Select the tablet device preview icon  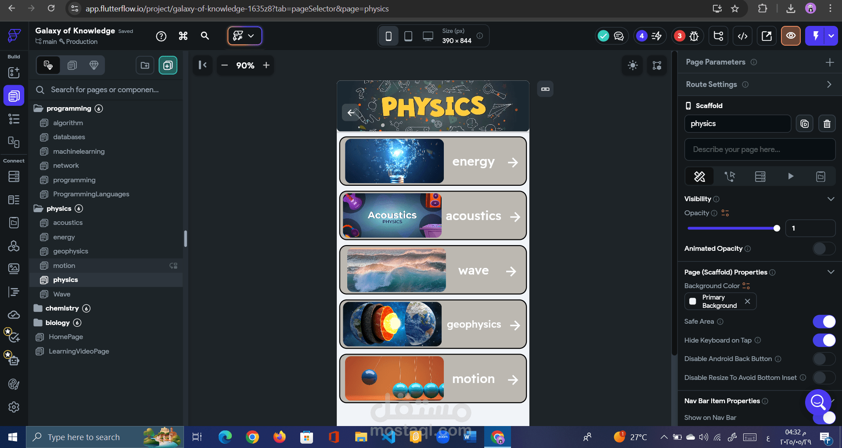pyautogui.click(x=408, y=36)
